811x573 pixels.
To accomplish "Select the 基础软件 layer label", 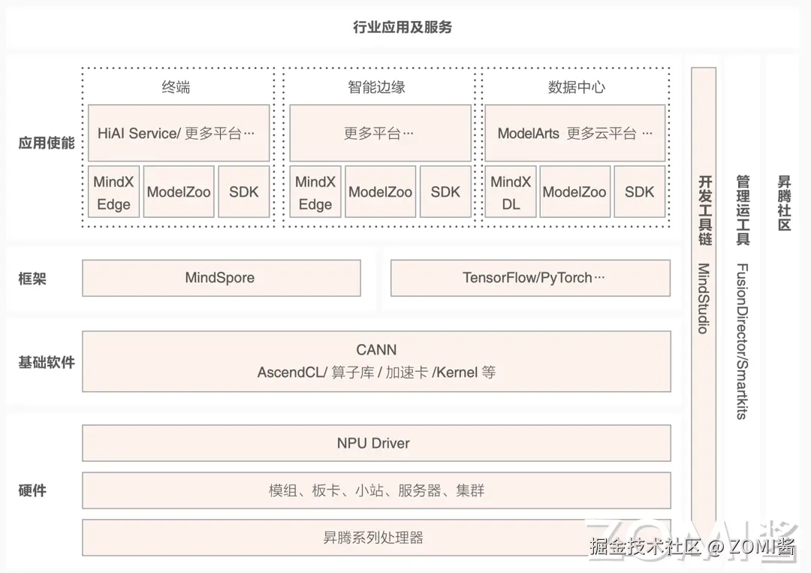I will [47, 362].
